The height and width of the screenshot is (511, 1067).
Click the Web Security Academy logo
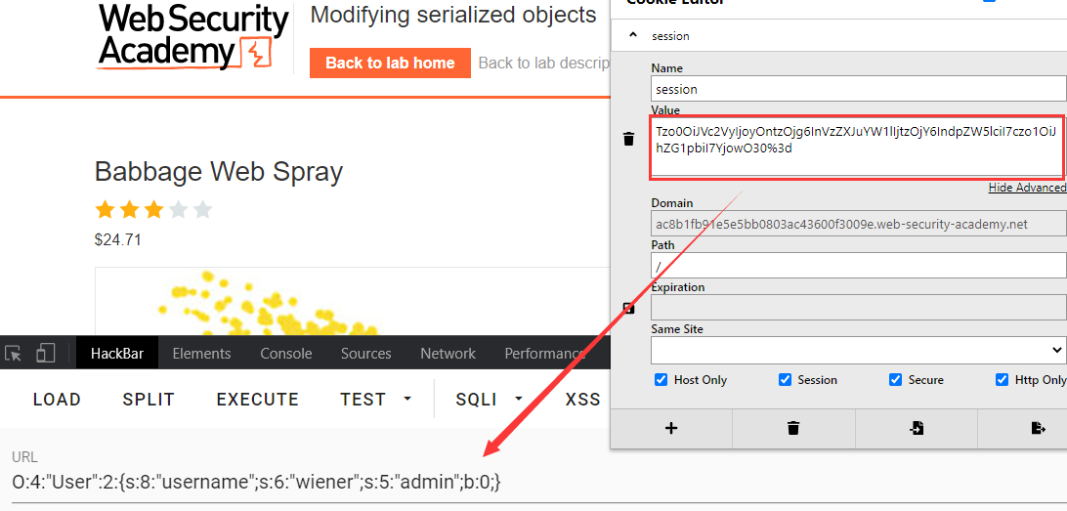click(x=193, y=37)
